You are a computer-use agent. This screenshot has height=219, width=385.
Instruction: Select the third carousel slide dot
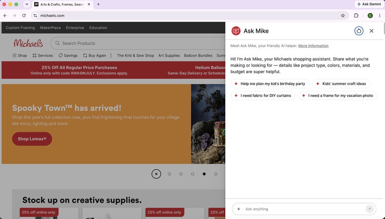[192, 174]
